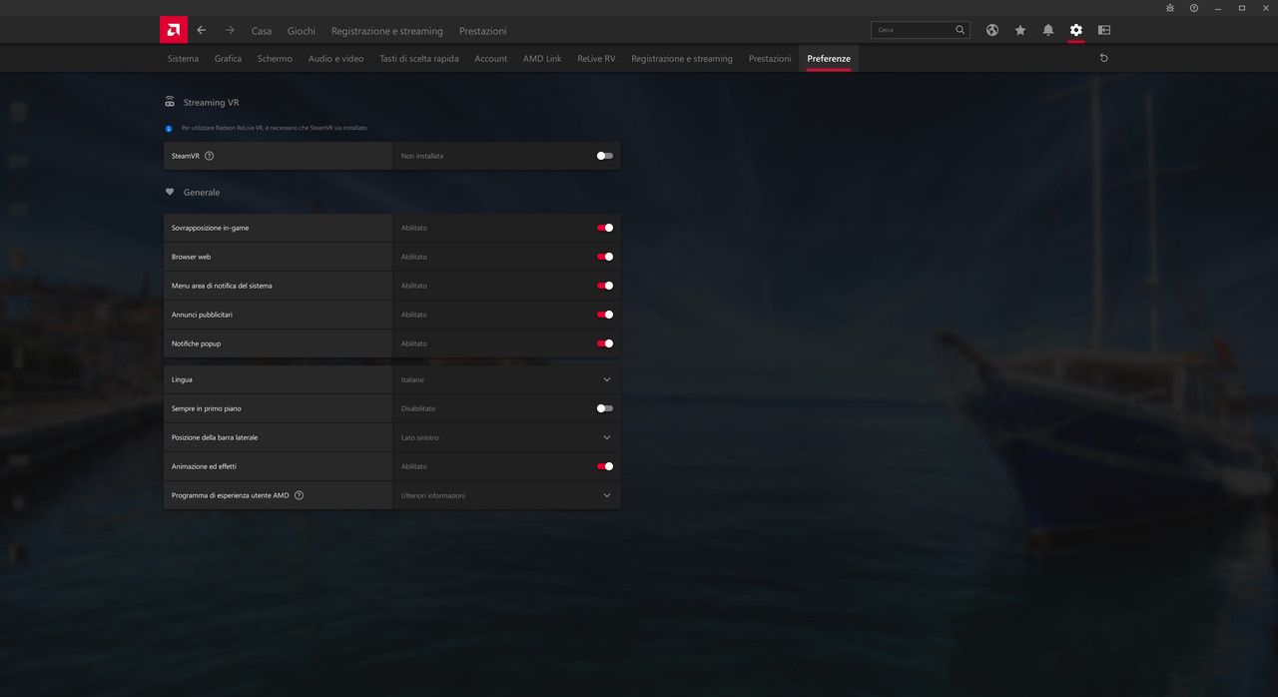Click the 'Non installata' status text
This screenshot has height=697, width=1278.
pyautogui.click(x=422, y=156)
